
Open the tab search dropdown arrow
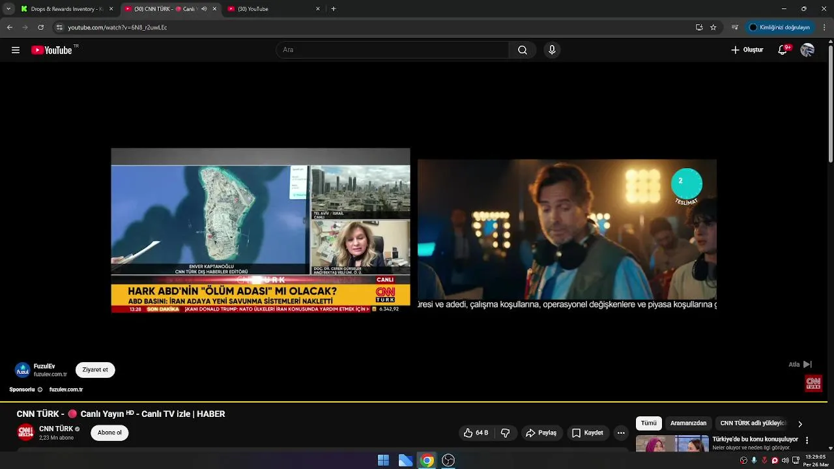tap(8, 9)
